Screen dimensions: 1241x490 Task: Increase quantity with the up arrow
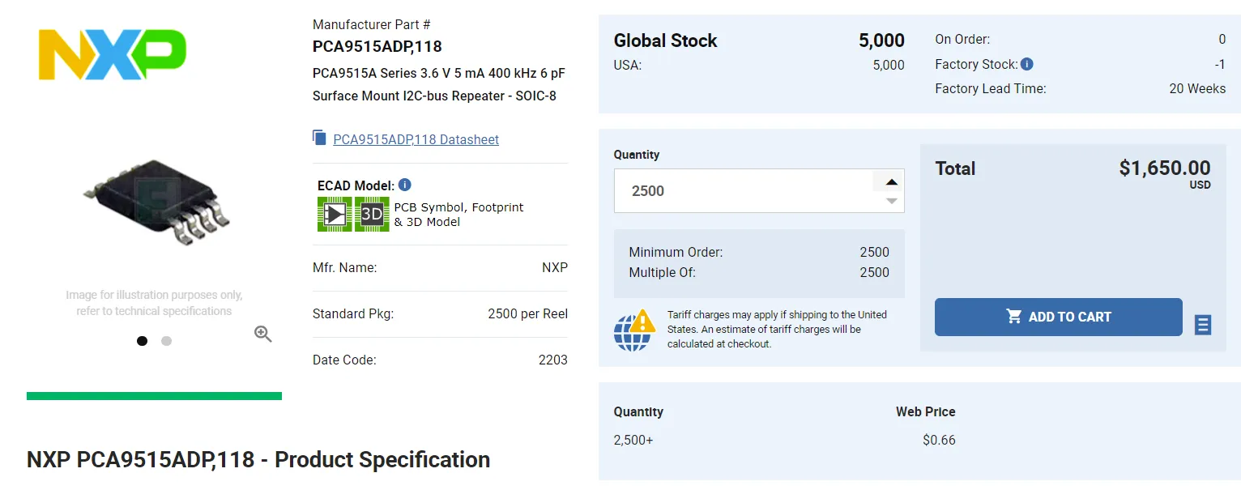point(891,182)
